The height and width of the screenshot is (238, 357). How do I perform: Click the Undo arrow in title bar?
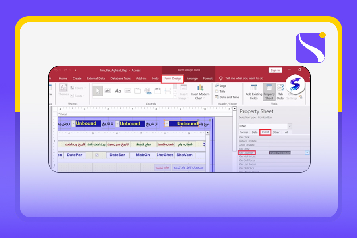pos(56,70)
